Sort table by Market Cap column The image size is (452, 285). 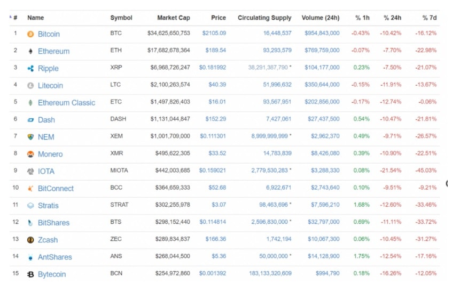(x=173, y=18)
